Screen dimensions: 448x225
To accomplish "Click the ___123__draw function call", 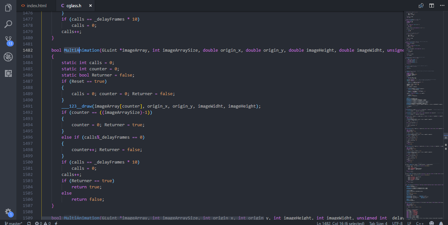I will point(77,106).
